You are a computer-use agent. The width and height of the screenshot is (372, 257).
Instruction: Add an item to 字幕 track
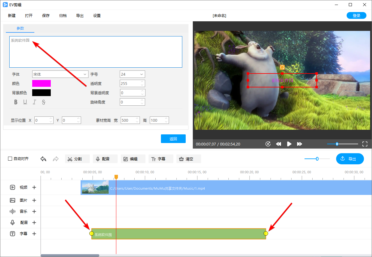34,234
